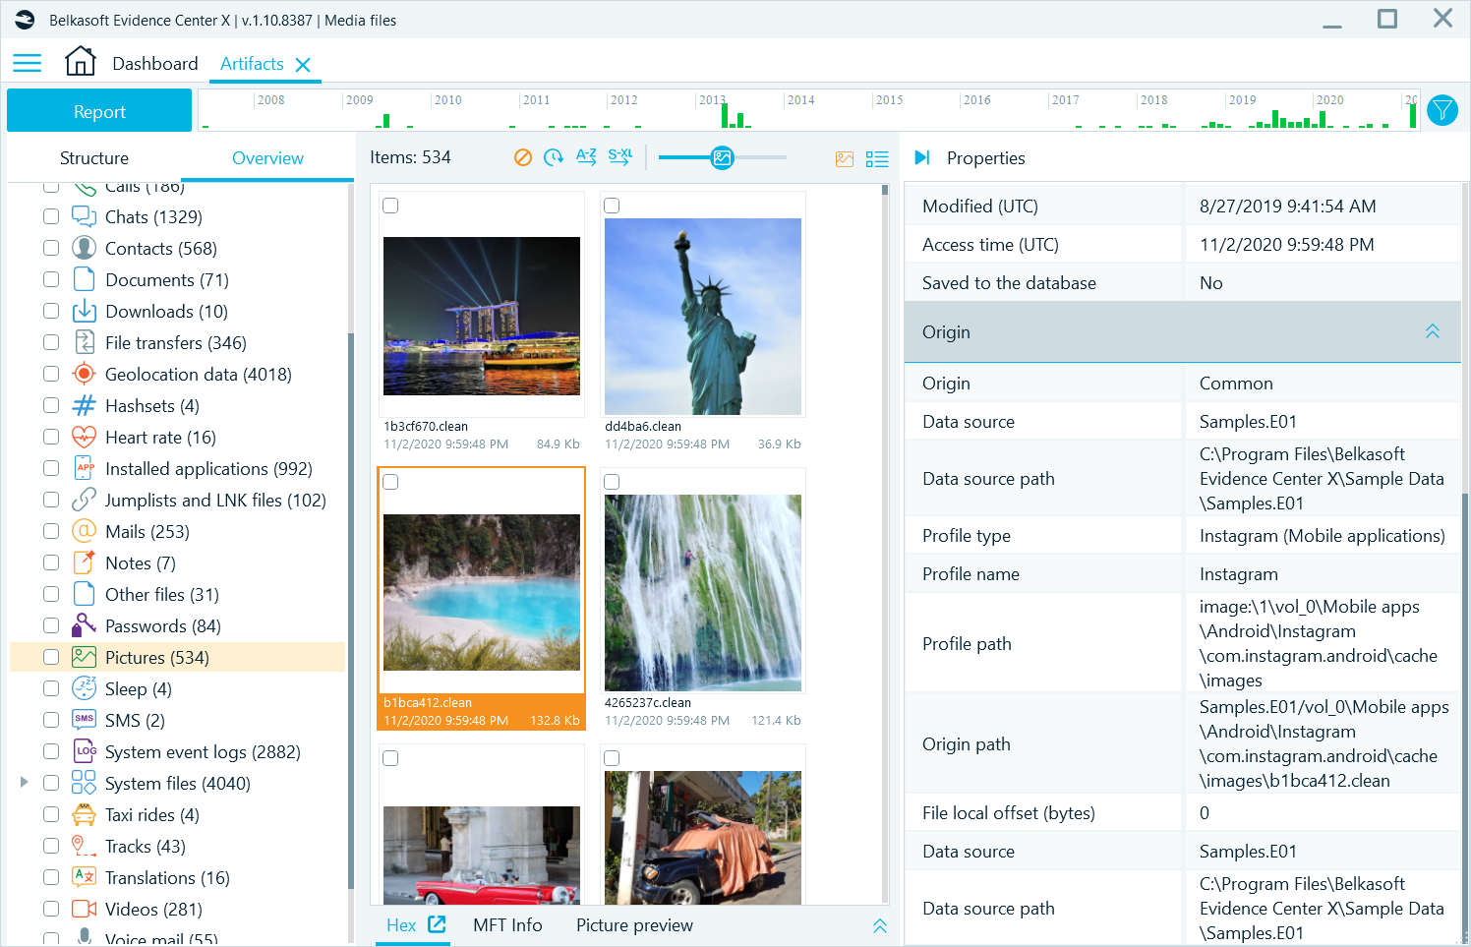This screenshot has height=947, width=1471.
Task: Tick checkbox on 1b3cf670.clean thumbnail
Action: [390, 206]
